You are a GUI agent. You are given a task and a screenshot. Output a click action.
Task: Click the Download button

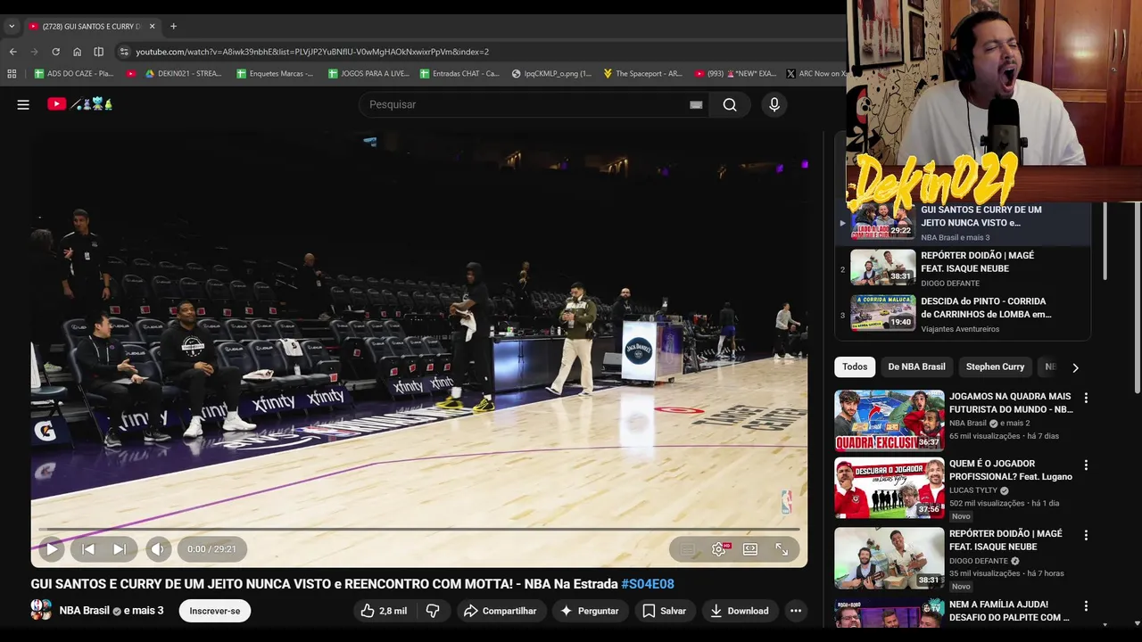click(740, 611)
